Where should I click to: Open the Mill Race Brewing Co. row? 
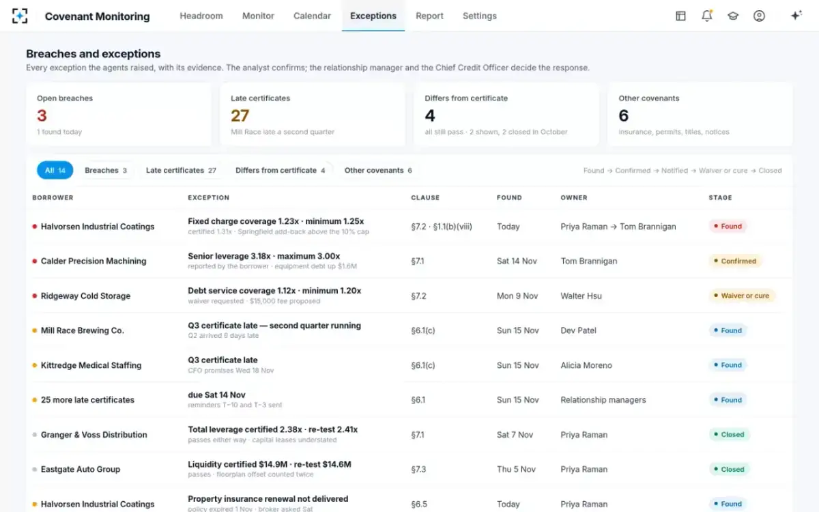409,330
